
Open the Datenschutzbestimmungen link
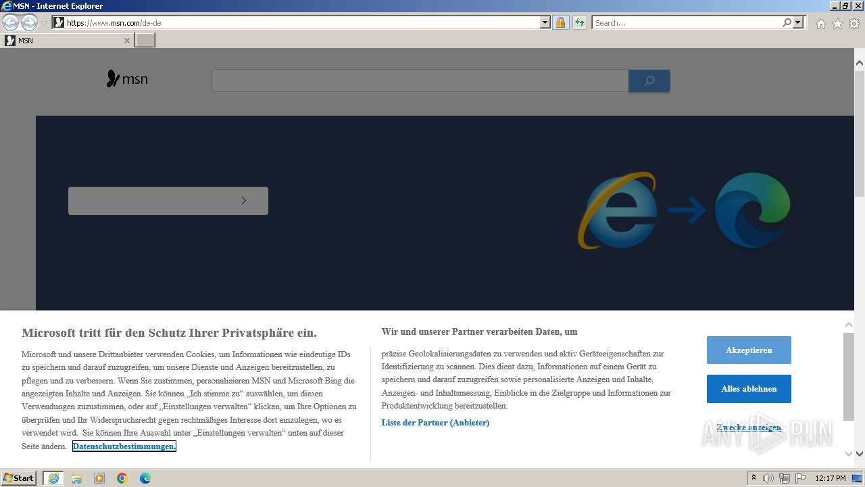coord(124,446)
